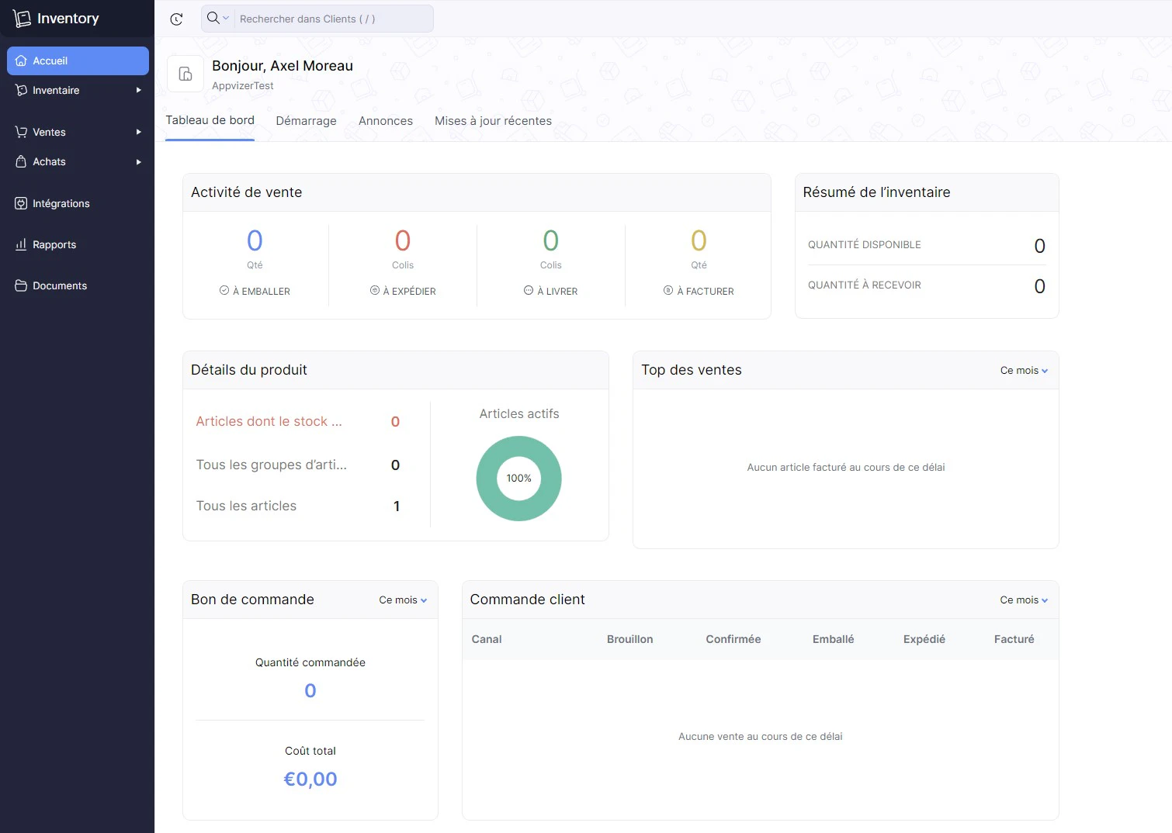This screenshot has width=1172, height=833.
Task: Click the QUANTITÉ À RECEVOIR value
Action: click(1039, 286)
